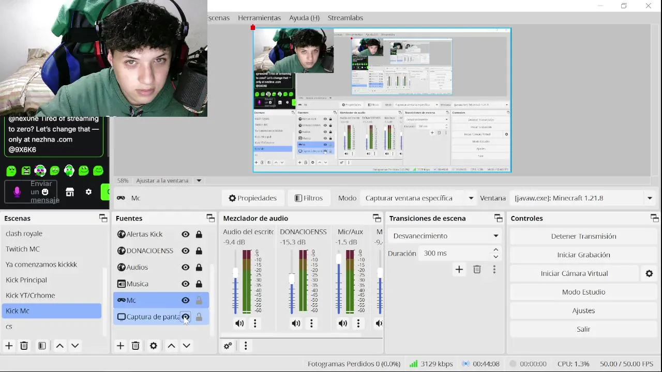Switch to Modo Estudio
Screen dimensions: 662x372
(583, 292)
